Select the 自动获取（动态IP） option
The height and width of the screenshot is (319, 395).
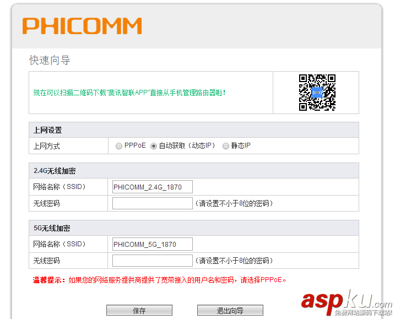click(153, 146)
